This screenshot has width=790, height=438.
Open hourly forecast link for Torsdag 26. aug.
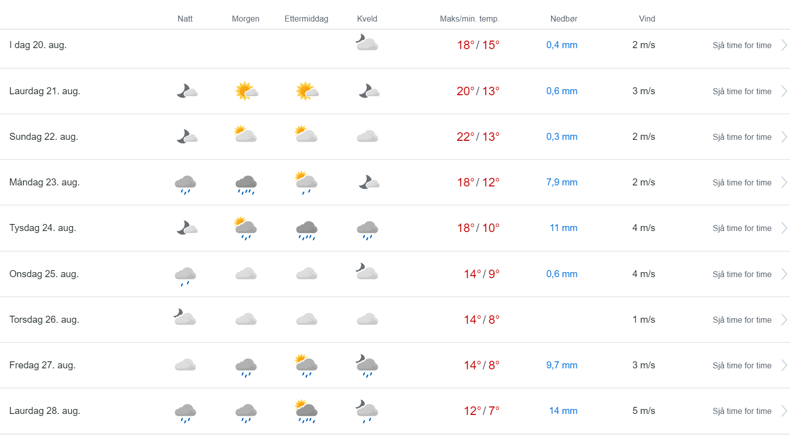742,320
